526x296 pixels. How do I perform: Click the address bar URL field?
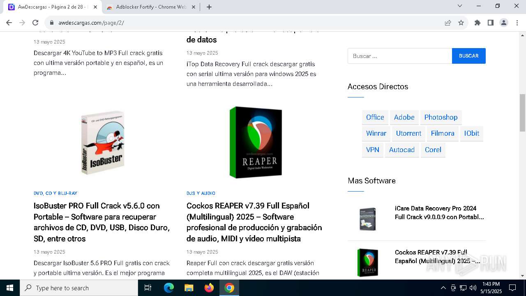tap(247, 23)
